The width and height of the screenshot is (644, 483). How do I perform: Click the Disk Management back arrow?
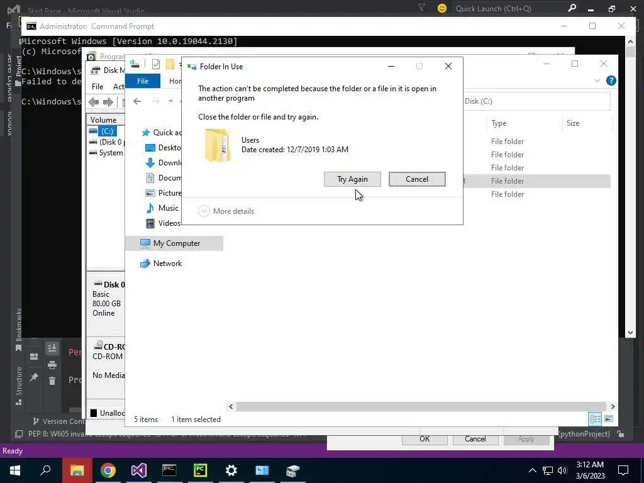point(94,102)
